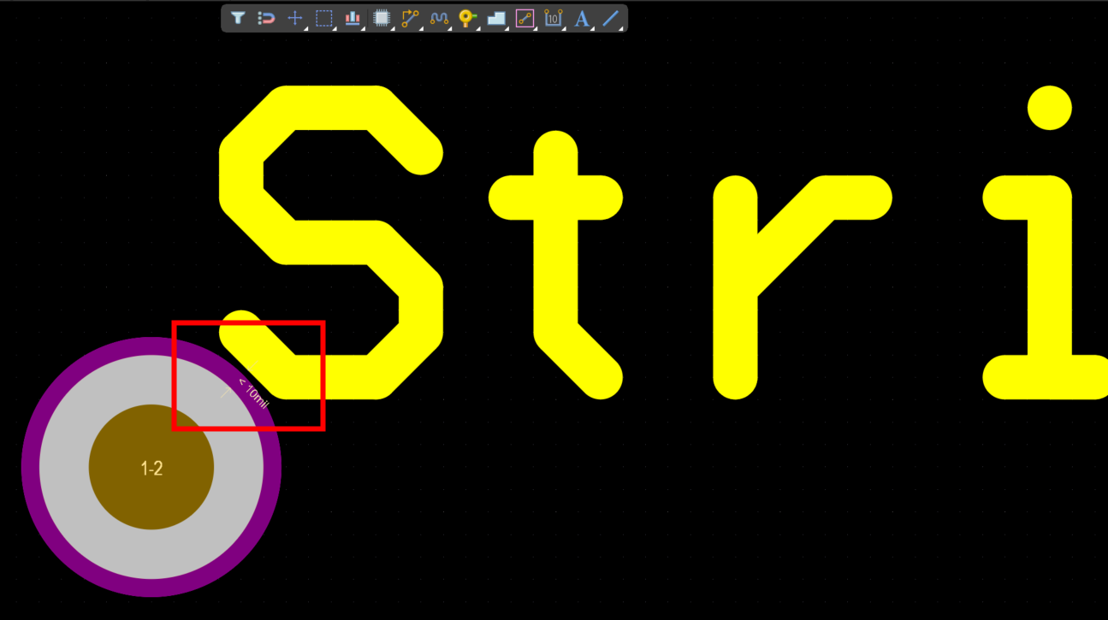
Task: Open the Align Objects bar-chart tool
Action: (353, 18)
